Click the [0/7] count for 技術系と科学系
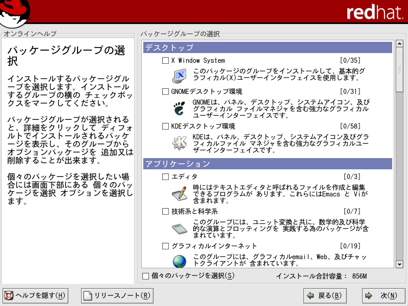This screenshot has width=408, height=306. pos(352,211)
